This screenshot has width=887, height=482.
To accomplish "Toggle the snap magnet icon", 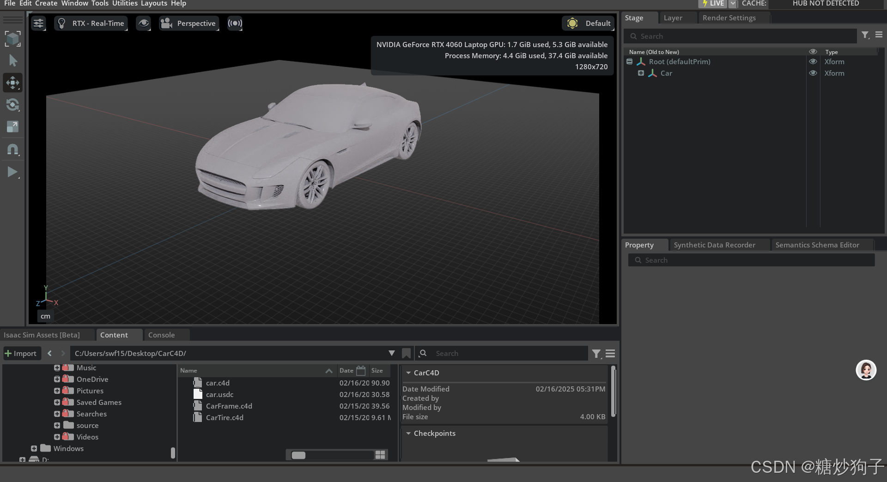I will coord(12,150).
